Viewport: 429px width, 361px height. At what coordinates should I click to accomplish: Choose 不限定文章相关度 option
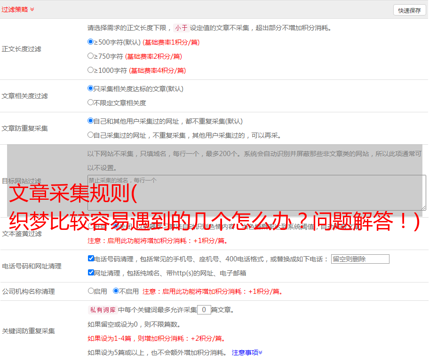tap(91, 102)
